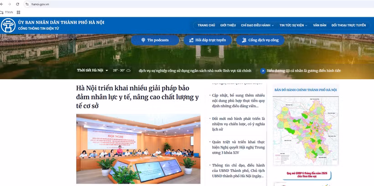The image size is (374, 186).
Task: Click the podcast microphone icon
Action: (x=143, y=40)
